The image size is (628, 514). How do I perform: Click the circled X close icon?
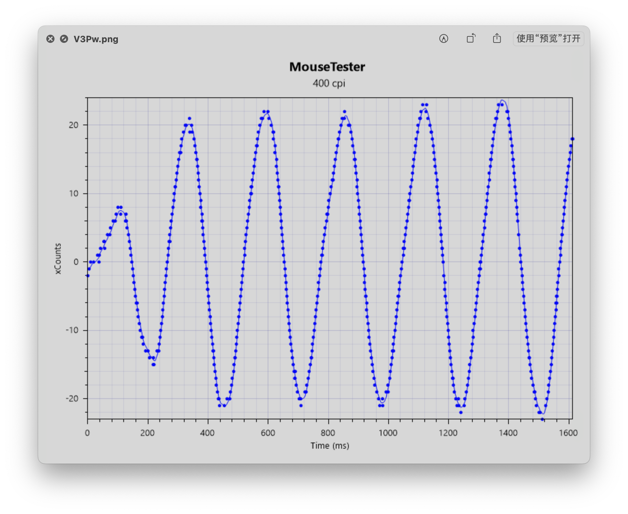pyautogui.click(x=50, y=39)
